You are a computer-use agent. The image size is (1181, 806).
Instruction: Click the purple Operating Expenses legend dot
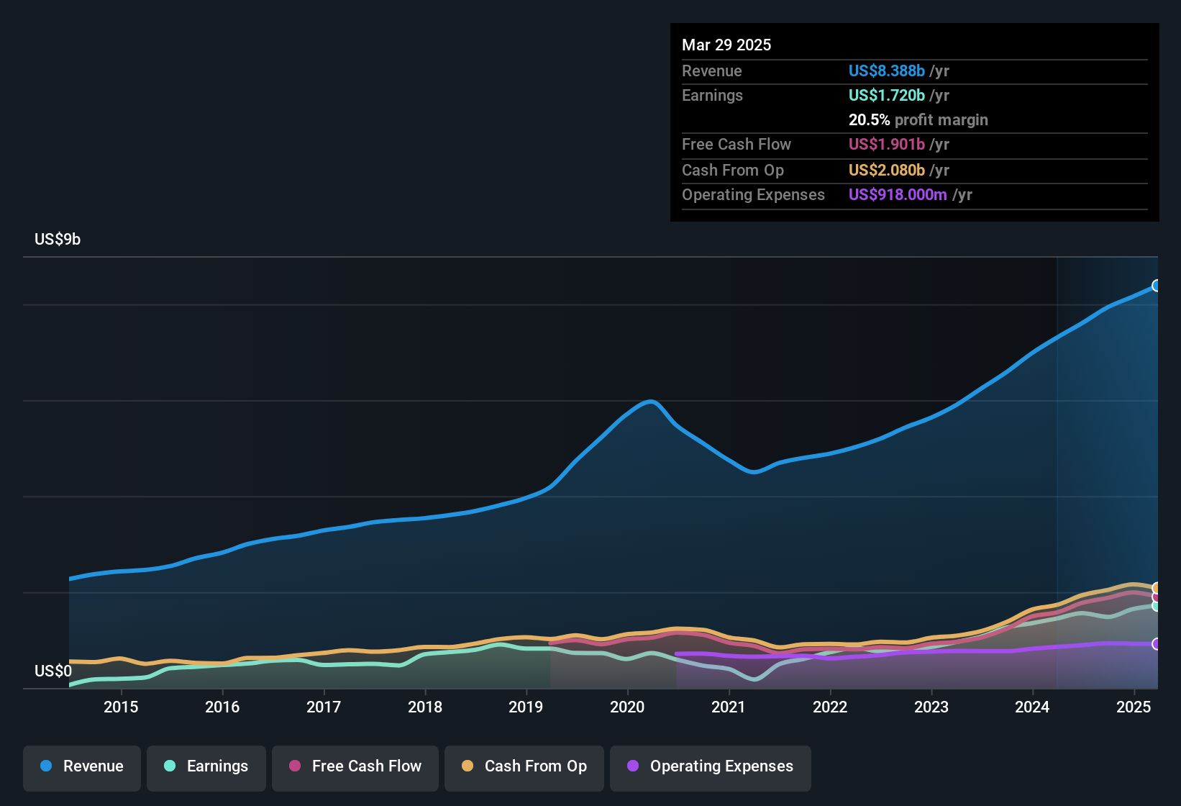click(632, 766)
